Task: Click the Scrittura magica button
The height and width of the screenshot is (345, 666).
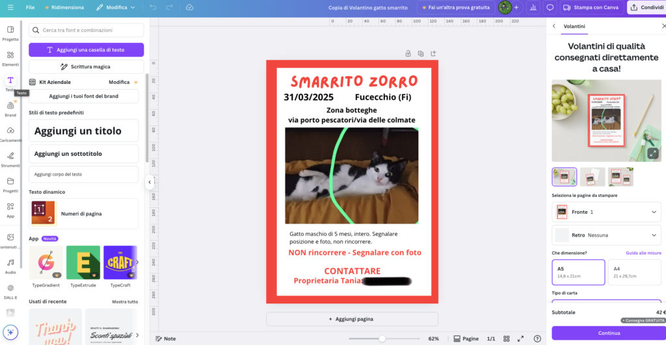Action: (x=87, y=67)
